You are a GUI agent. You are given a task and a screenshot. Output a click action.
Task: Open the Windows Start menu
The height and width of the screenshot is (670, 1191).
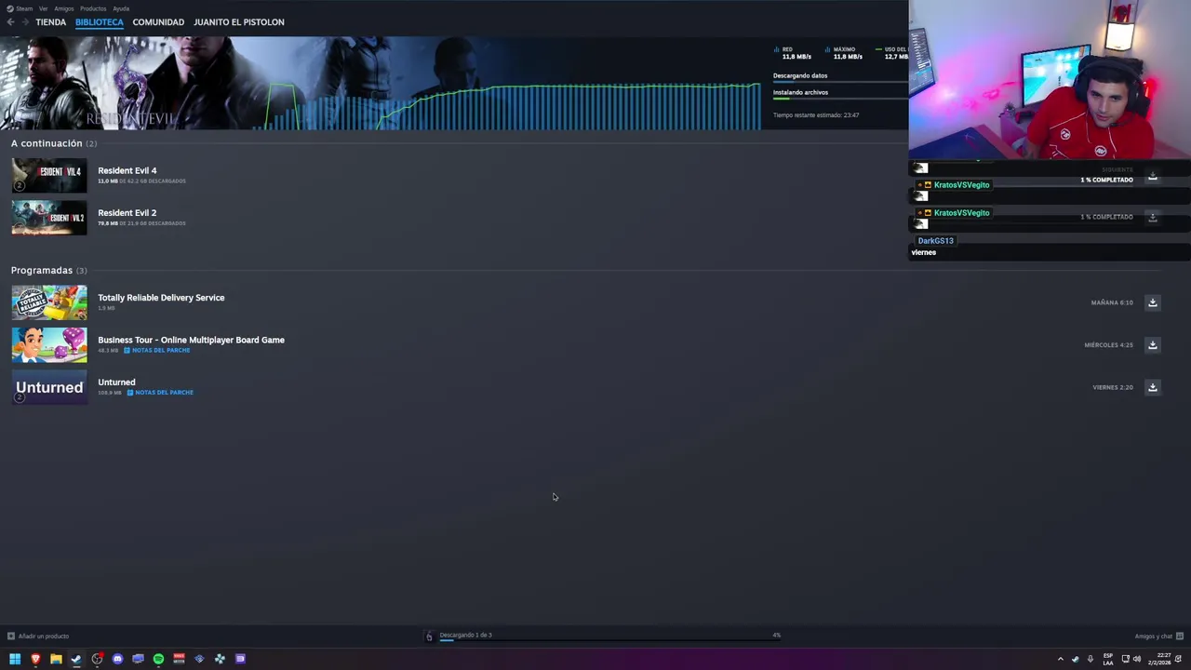pyautogui.click(x=15, y=659)
